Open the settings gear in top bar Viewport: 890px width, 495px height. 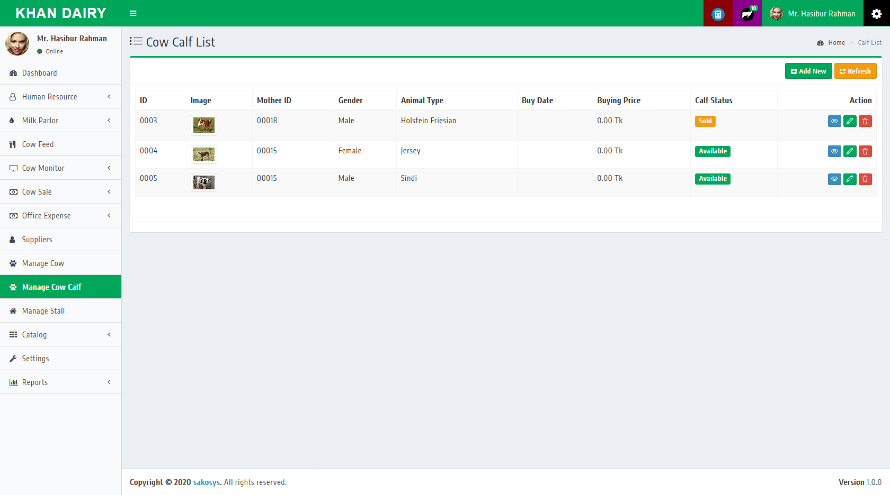click(876, 14)
